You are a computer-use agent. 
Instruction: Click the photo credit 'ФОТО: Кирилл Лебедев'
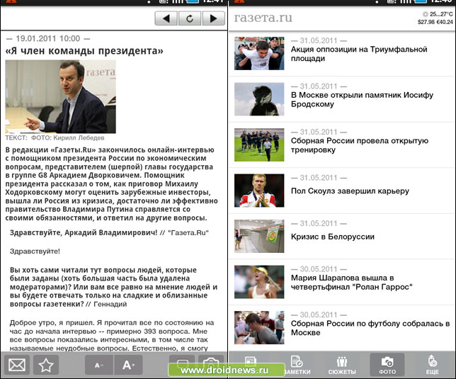pyautogui.click(x=67, y=138)
